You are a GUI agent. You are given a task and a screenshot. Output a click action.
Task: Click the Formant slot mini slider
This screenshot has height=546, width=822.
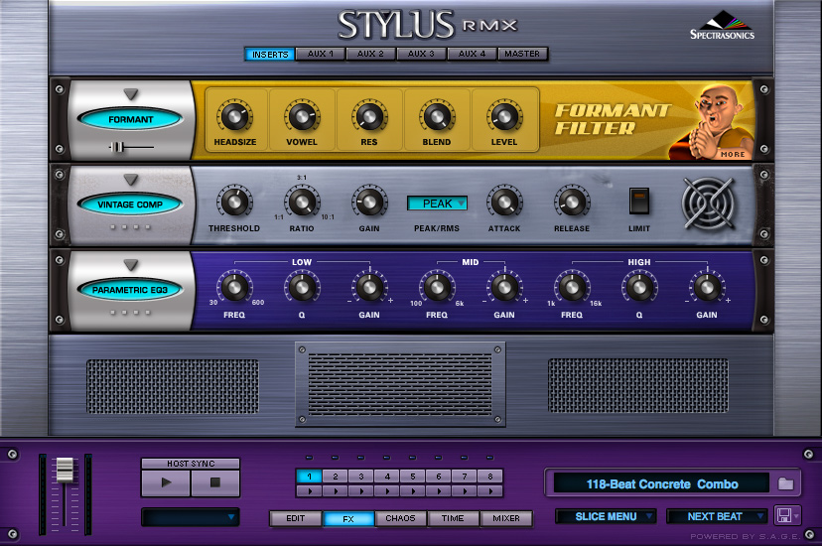click(x=119, y=147)
